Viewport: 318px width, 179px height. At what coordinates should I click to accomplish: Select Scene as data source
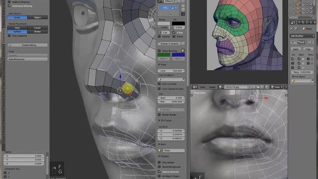point(17,17)
